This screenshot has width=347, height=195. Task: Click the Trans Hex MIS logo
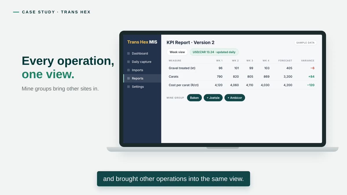142,42
